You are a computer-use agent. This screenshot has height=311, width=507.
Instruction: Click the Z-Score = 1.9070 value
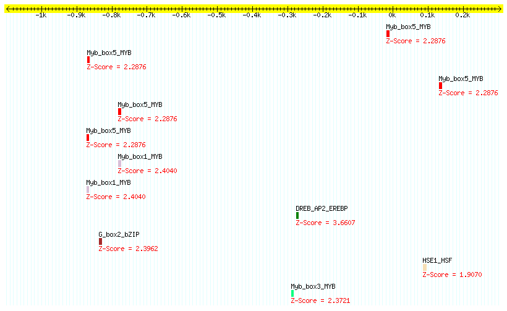pos(452,275)
